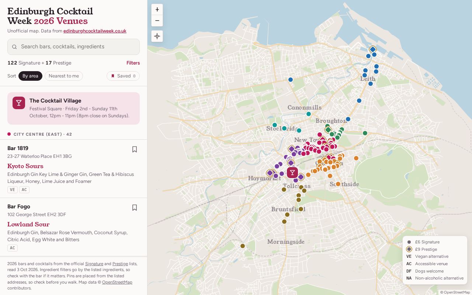The width and height of the screenshot is (472, 295).
Task: Click the blue Prestige diamond pin at Leith docks
Action: click(373, 49)
